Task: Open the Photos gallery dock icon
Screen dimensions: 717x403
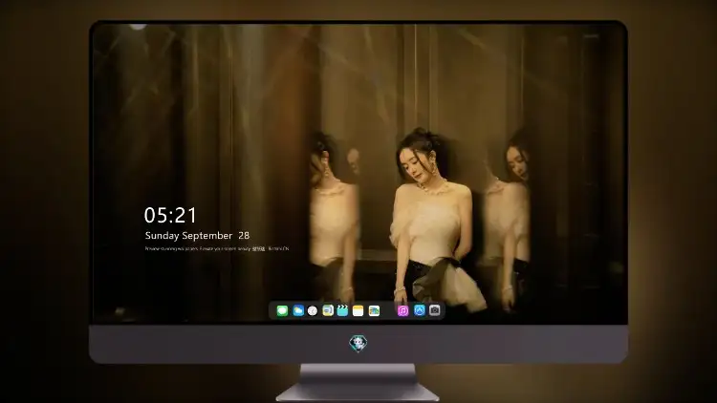Action: [374, 311]
